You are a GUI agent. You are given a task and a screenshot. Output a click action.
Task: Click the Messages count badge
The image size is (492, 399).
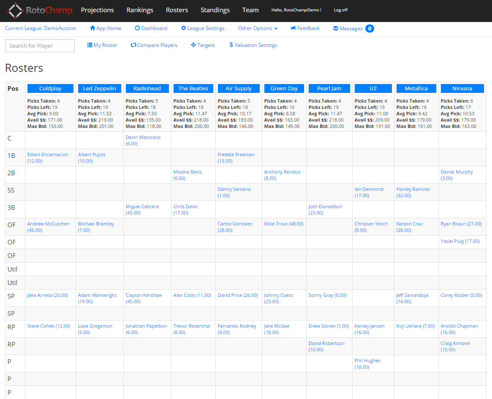pos(370,29)
